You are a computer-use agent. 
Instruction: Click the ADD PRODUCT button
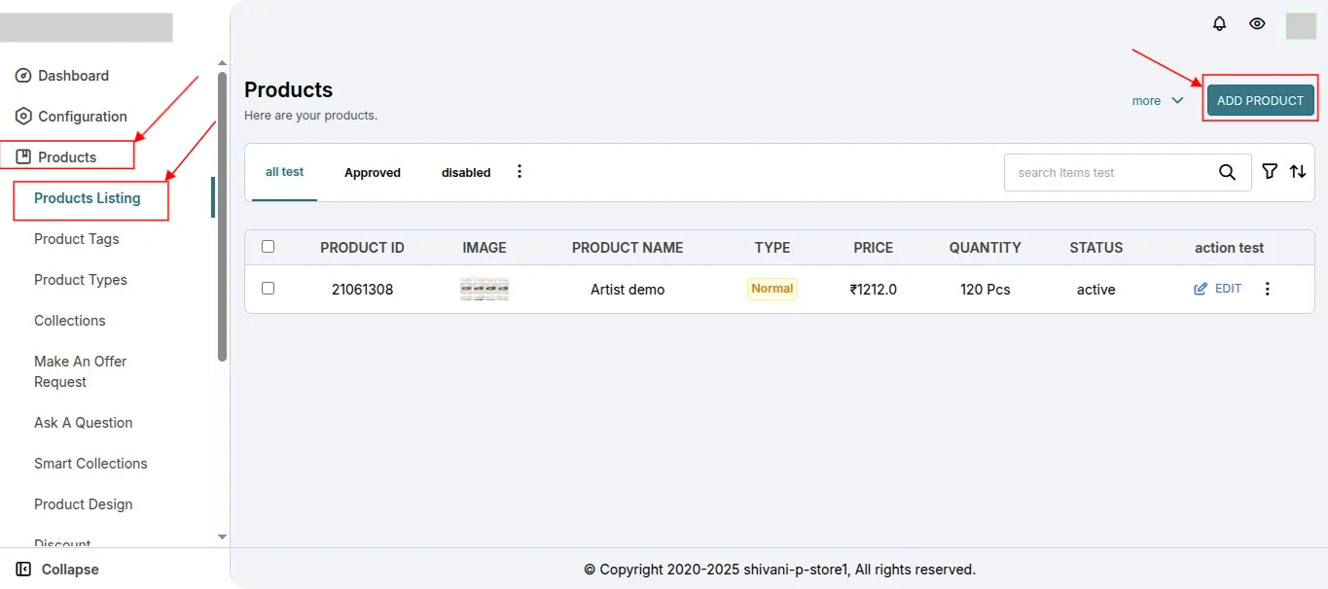click(1261, 100)
